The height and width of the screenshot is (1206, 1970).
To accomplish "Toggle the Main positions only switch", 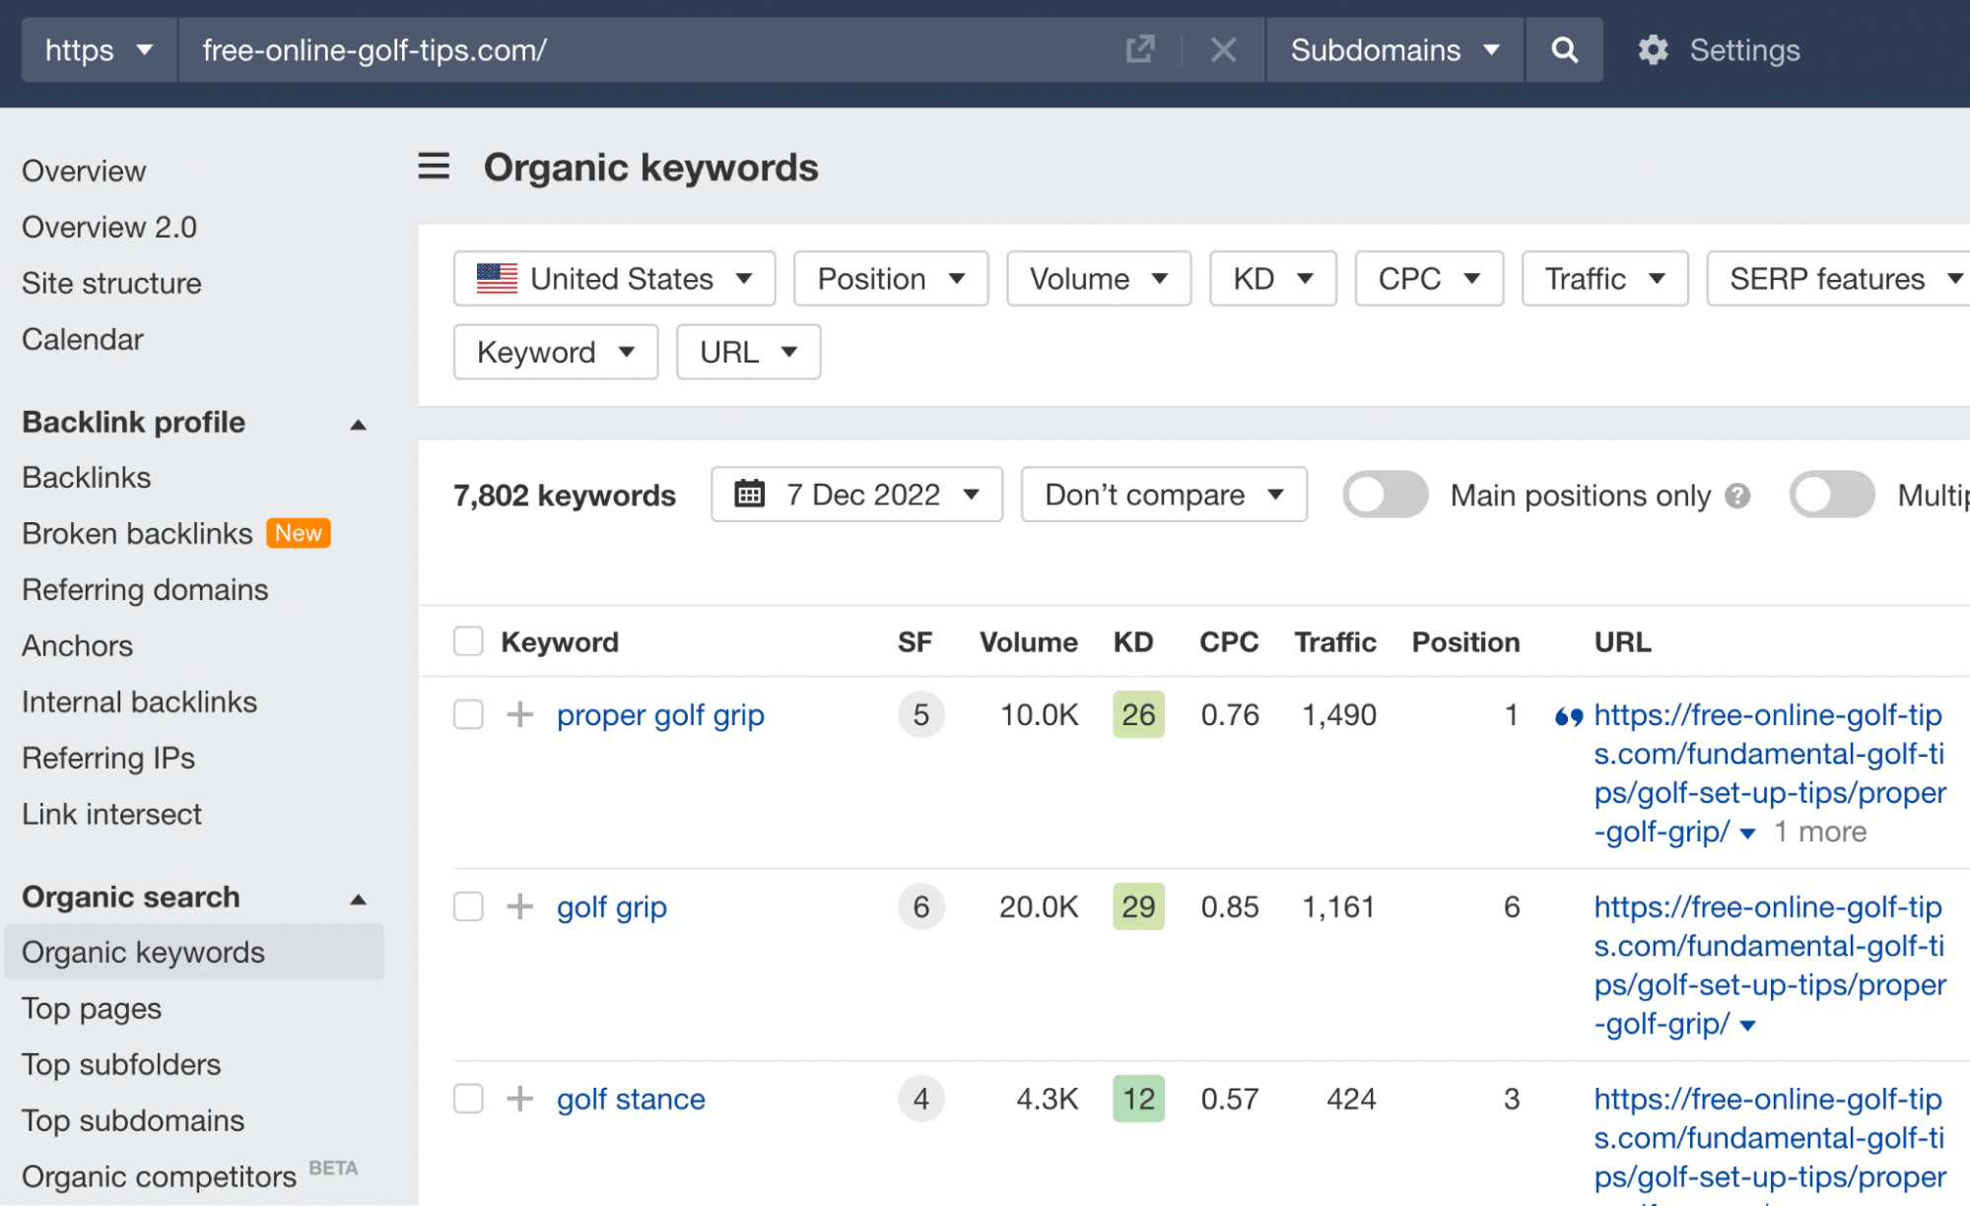I will pyautogui.click(x=1386, y=496).
